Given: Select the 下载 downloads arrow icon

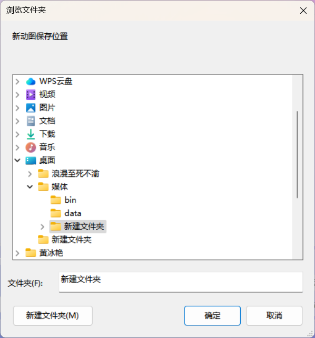Looking at the screenshot, I should click(x=31, y=134).
